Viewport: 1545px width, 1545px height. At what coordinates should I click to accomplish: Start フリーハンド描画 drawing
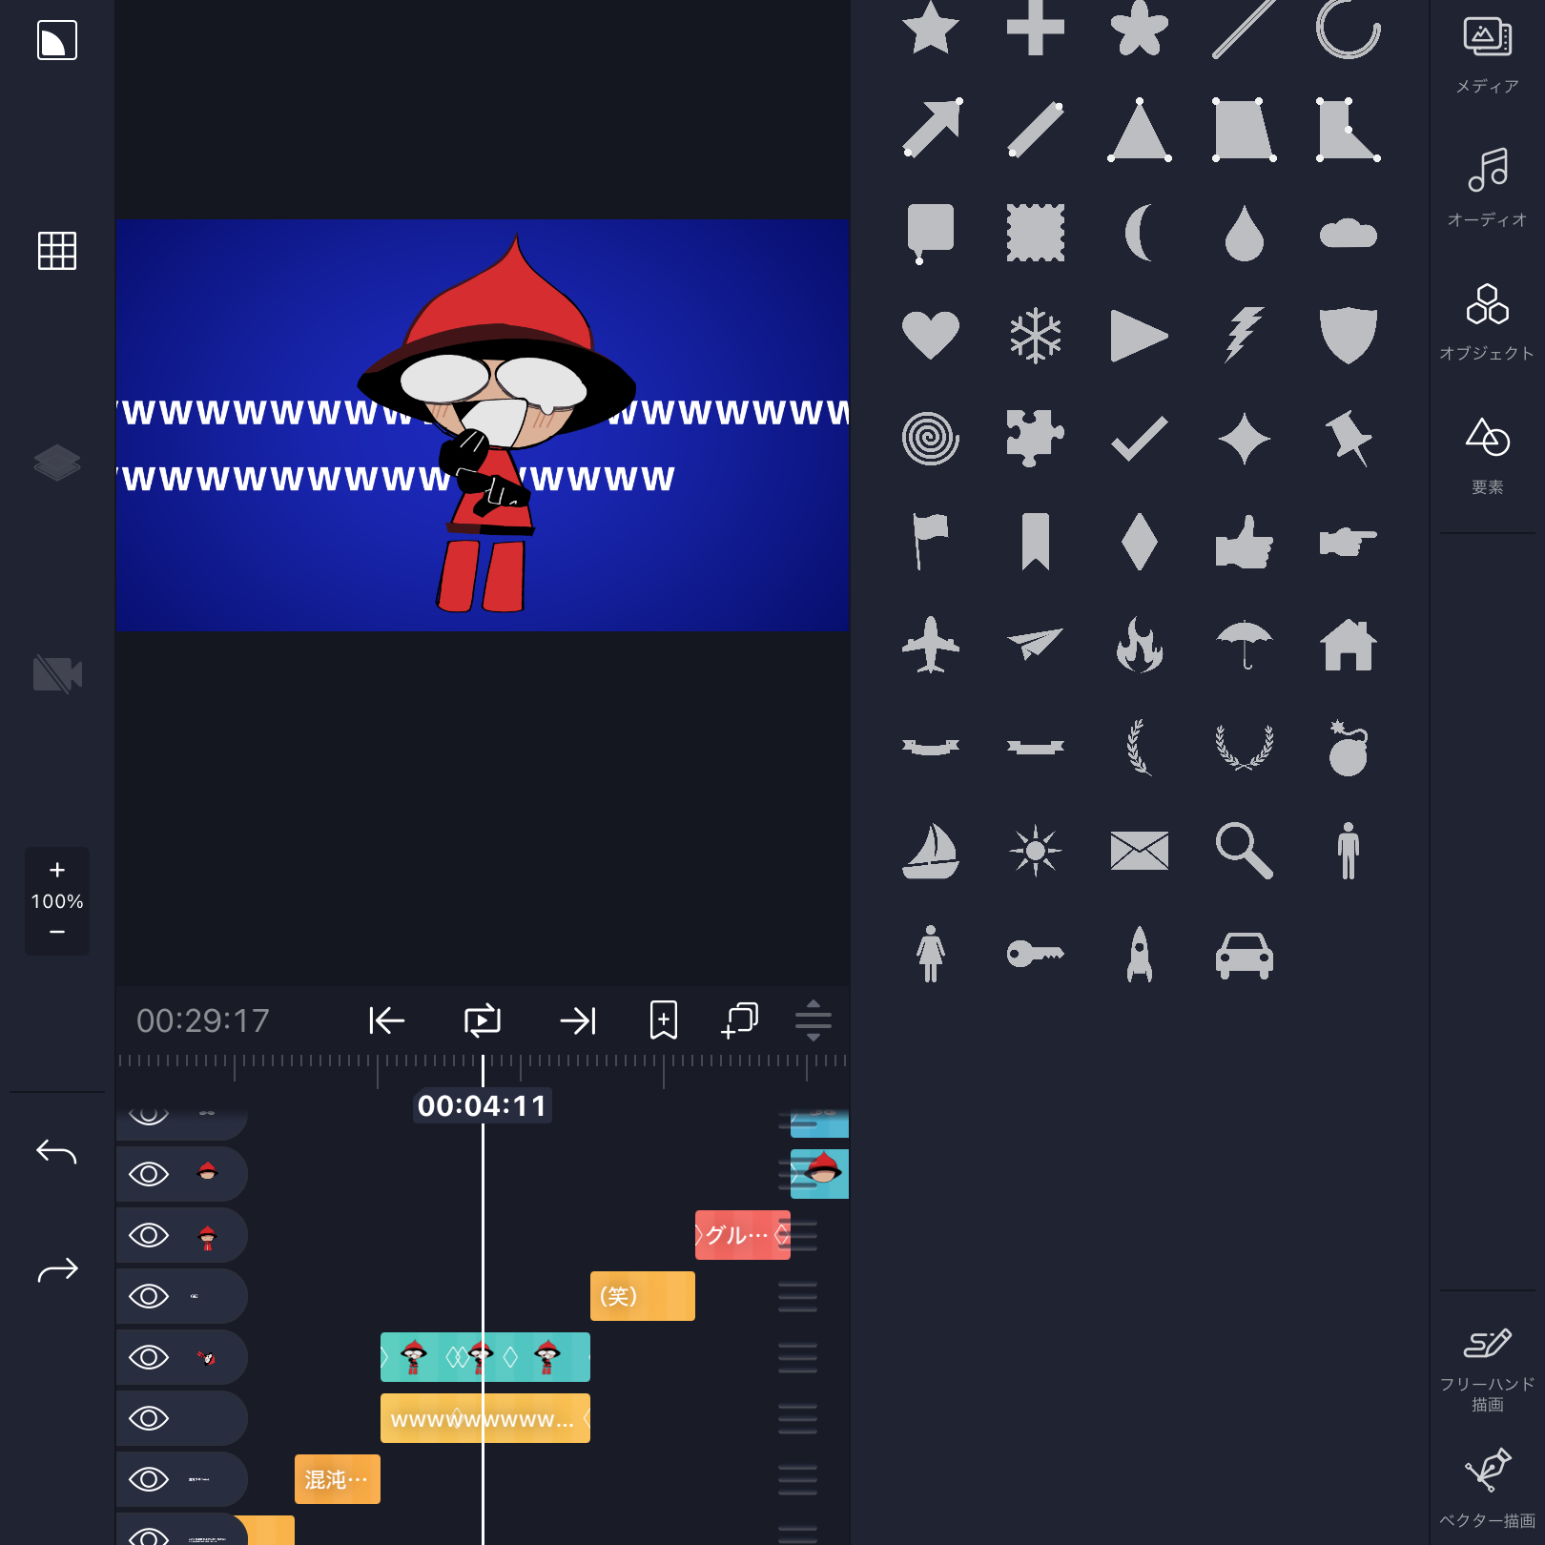tap(1486, 1368)
